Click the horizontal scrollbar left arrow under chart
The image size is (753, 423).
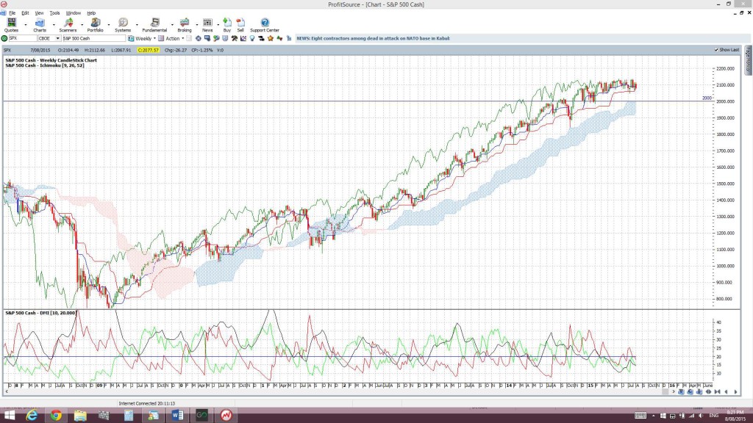[x=6, y=392]
